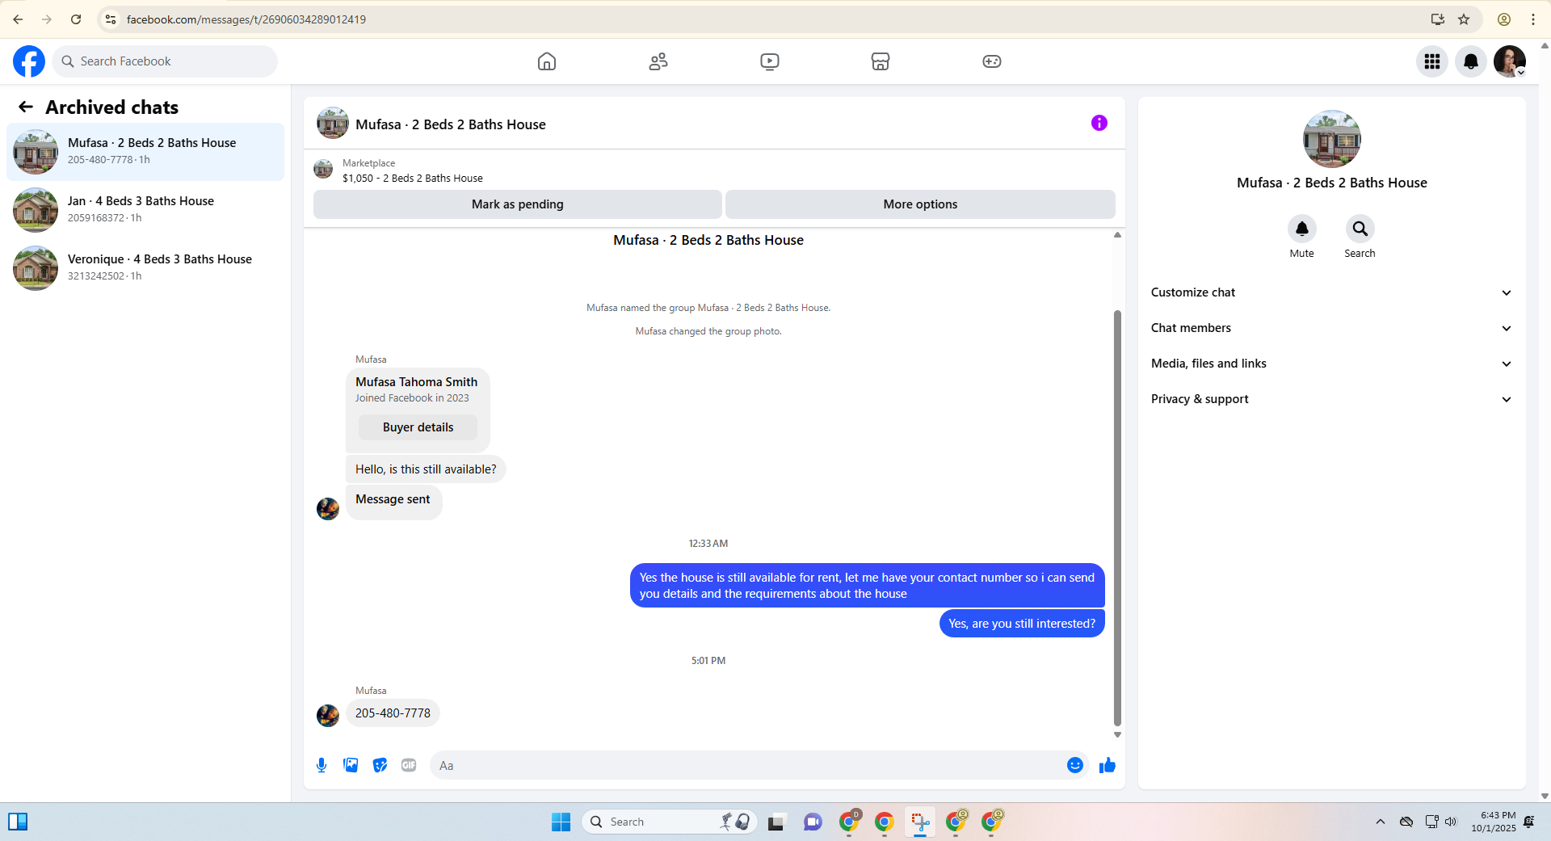Bookmark this page with the star icon

[1464, 19]
